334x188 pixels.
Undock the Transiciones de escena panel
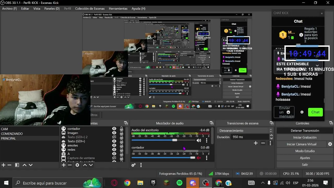(x=272, y=123)
